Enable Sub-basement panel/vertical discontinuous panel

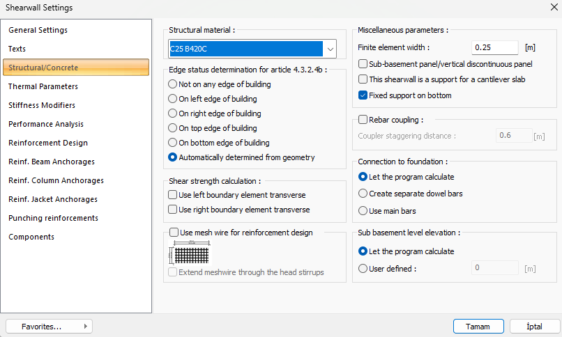(363, 64)
